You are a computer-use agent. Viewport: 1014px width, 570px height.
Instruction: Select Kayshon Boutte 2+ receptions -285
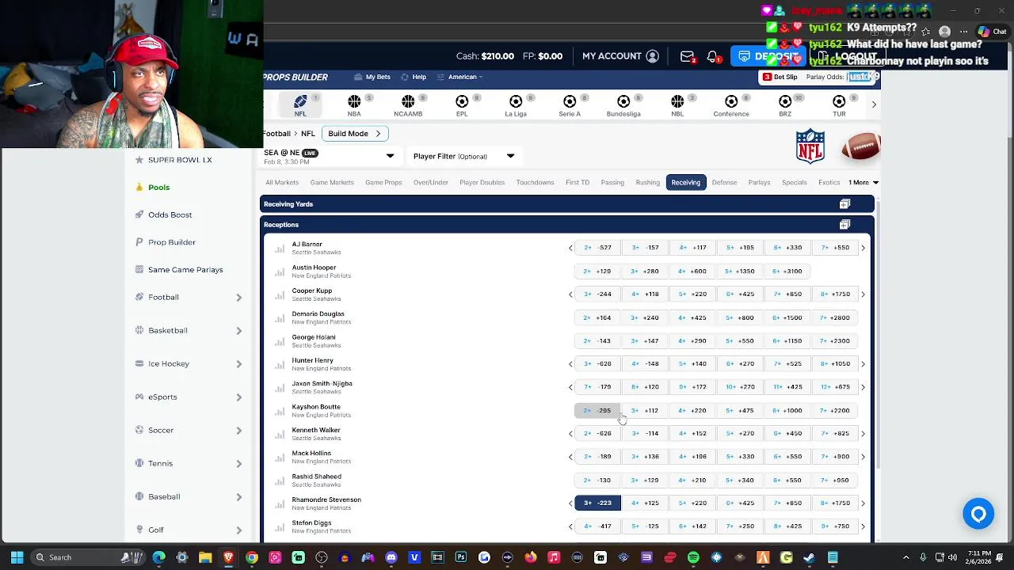(x=597, y=410)
